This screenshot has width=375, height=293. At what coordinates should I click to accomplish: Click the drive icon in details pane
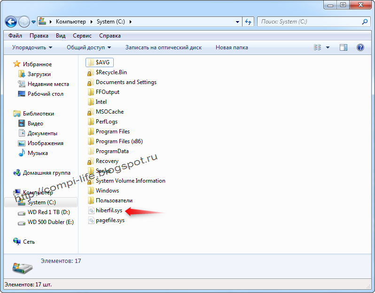tap(22, 268)
